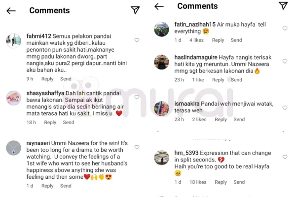296x197 pixels.
Task: Tap the back arrow in left Comments header
Action: point(11,10)
